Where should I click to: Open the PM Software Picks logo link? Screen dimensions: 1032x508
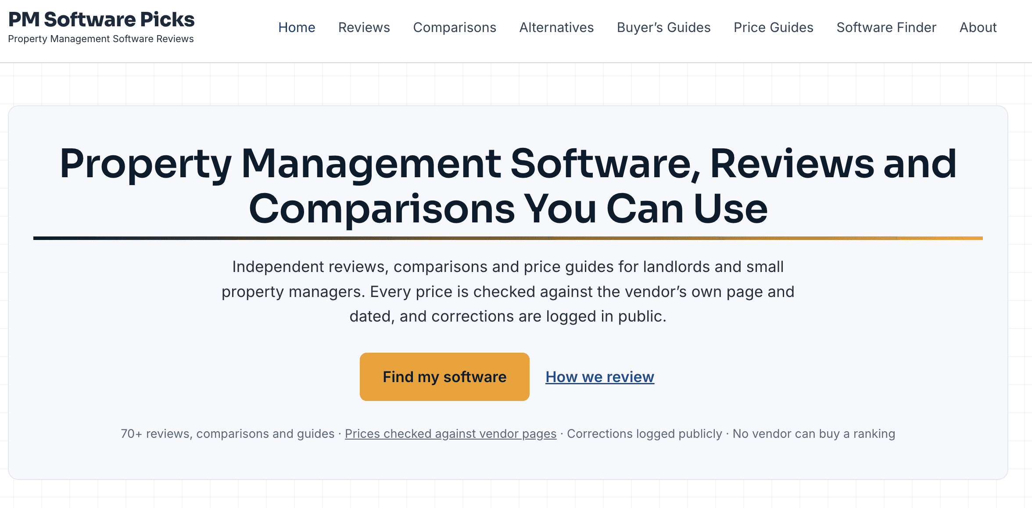click(x=101, y=19)
